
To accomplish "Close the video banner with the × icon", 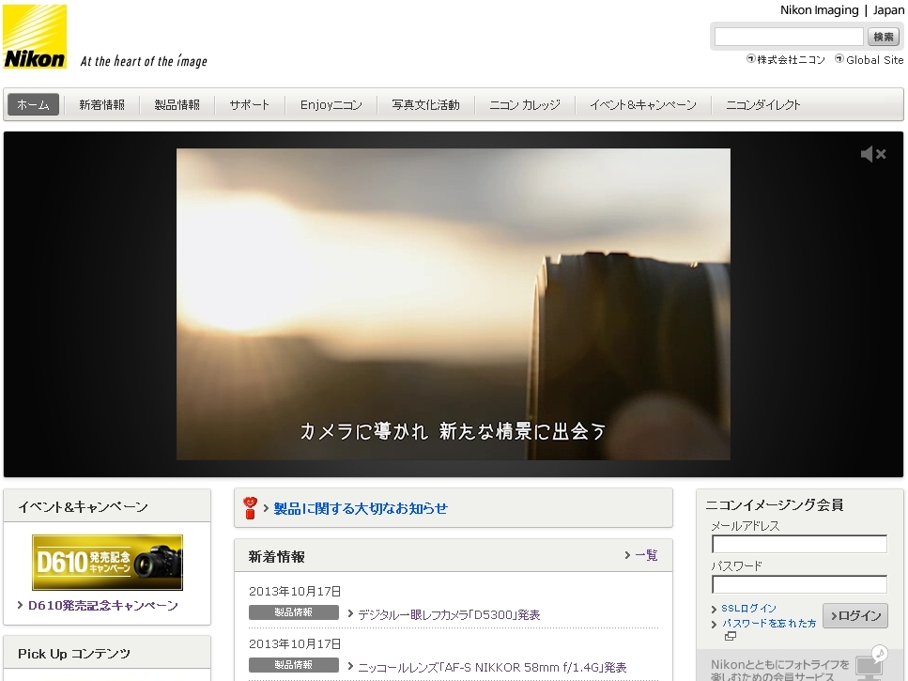I will (x=881, y=153).
